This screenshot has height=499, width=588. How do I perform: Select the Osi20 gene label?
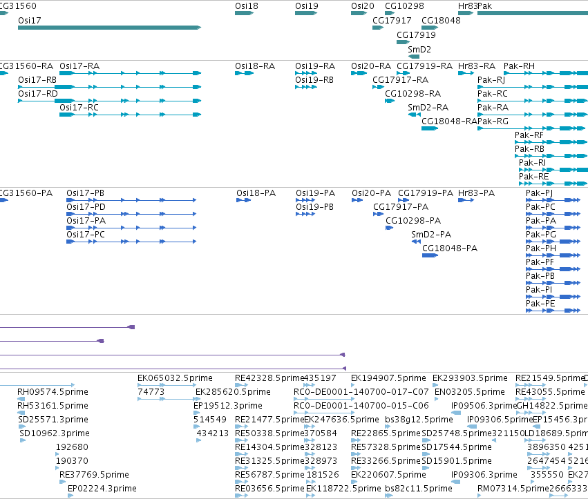point(363,6)
